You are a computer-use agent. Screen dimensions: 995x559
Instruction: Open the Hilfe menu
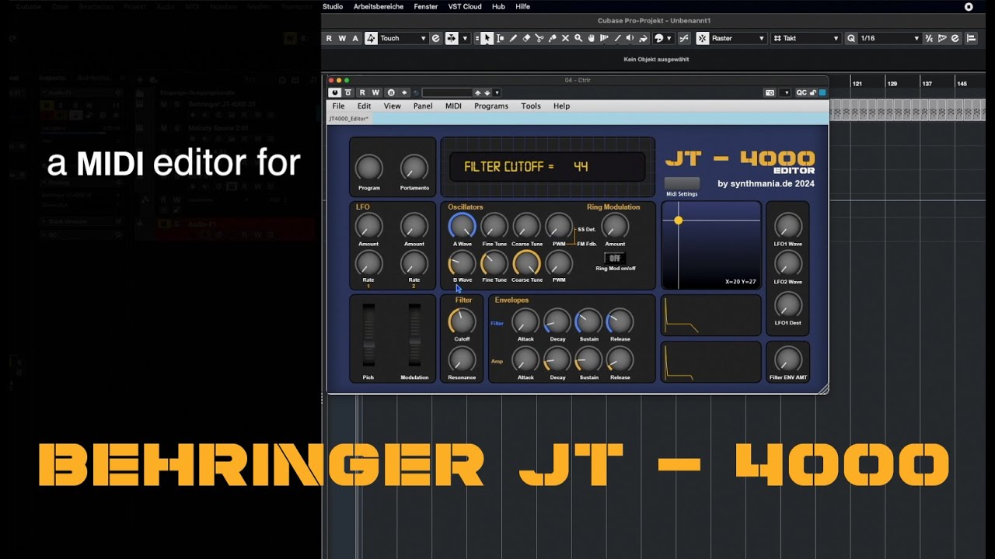[x=523, y=6]
